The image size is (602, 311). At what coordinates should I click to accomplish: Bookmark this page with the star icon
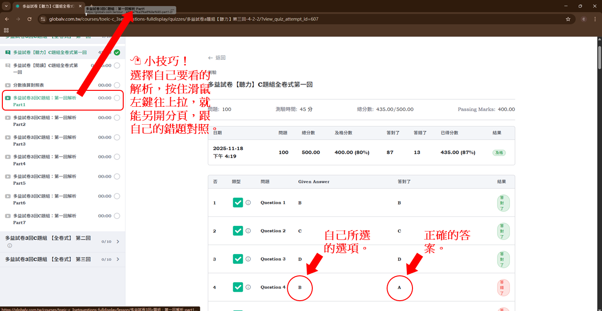568,19
